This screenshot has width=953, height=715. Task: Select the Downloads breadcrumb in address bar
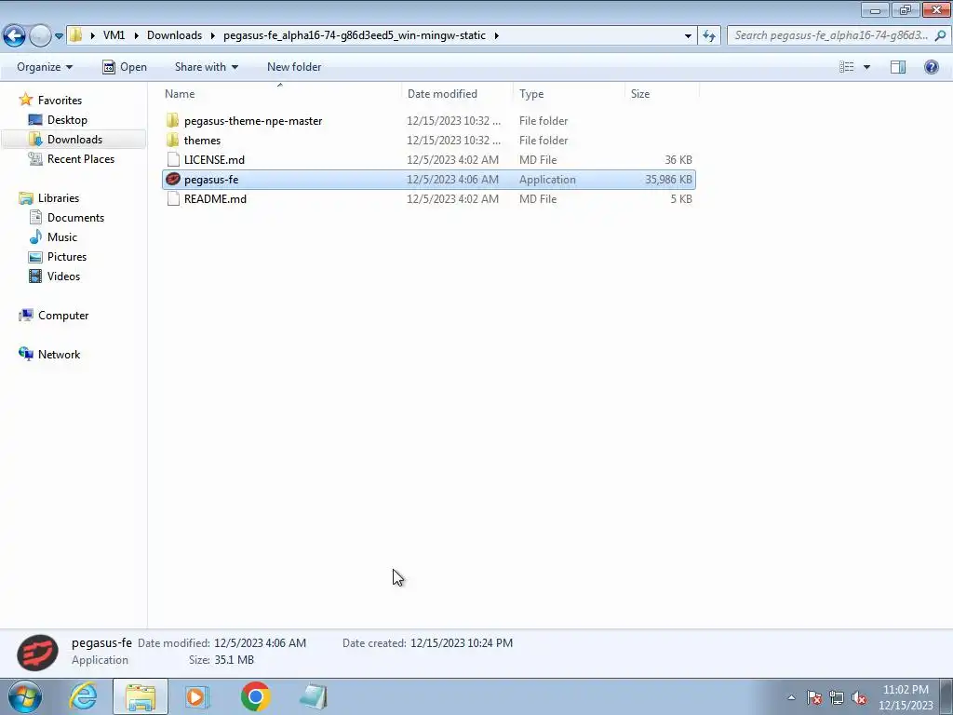click(174, 35)
